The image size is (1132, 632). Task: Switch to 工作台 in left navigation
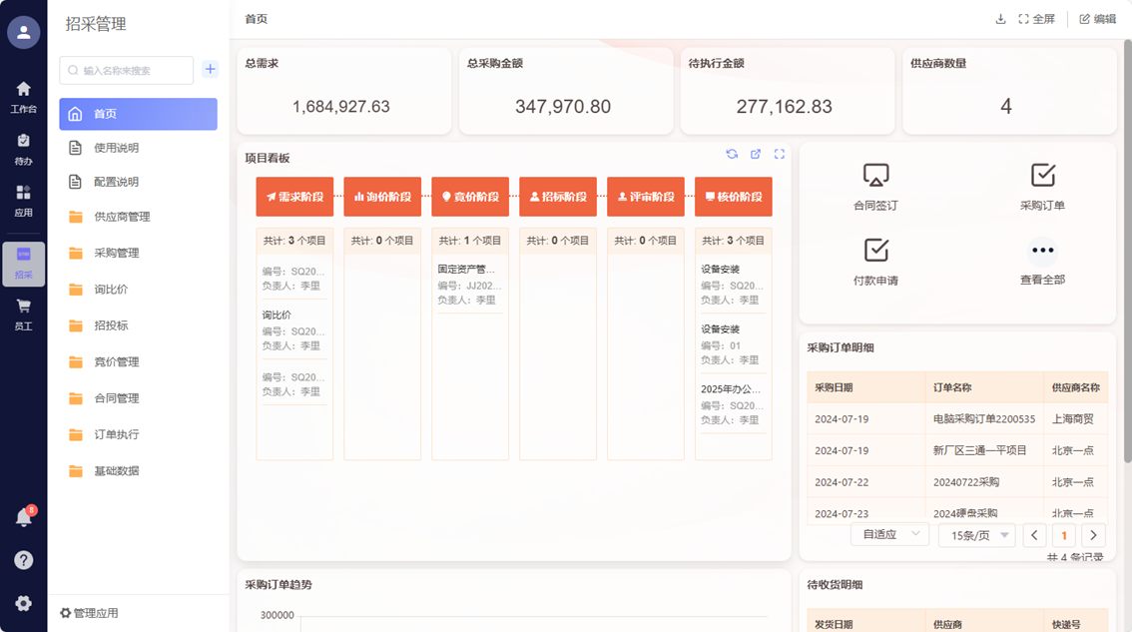pyautogui.click(x=23, y=97)
